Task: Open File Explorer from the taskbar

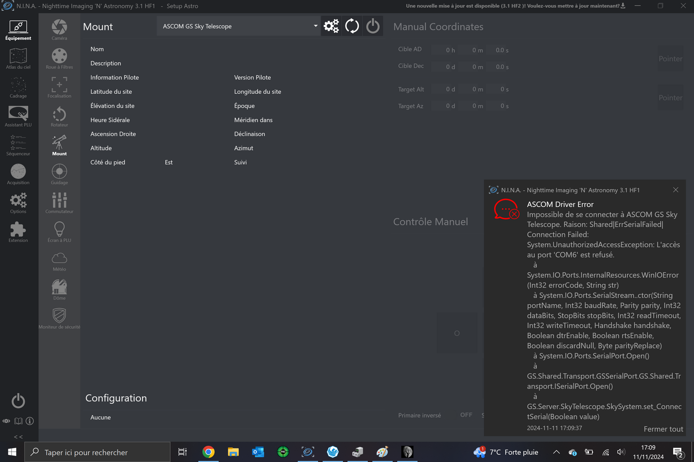Action: [233, 452]
